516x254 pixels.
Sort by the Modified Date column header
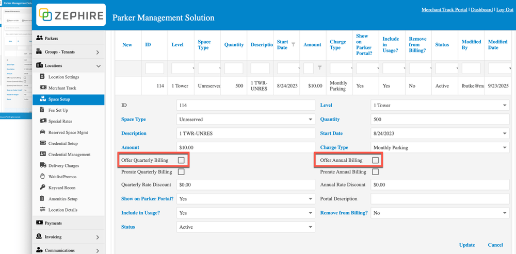coord(497,45)
